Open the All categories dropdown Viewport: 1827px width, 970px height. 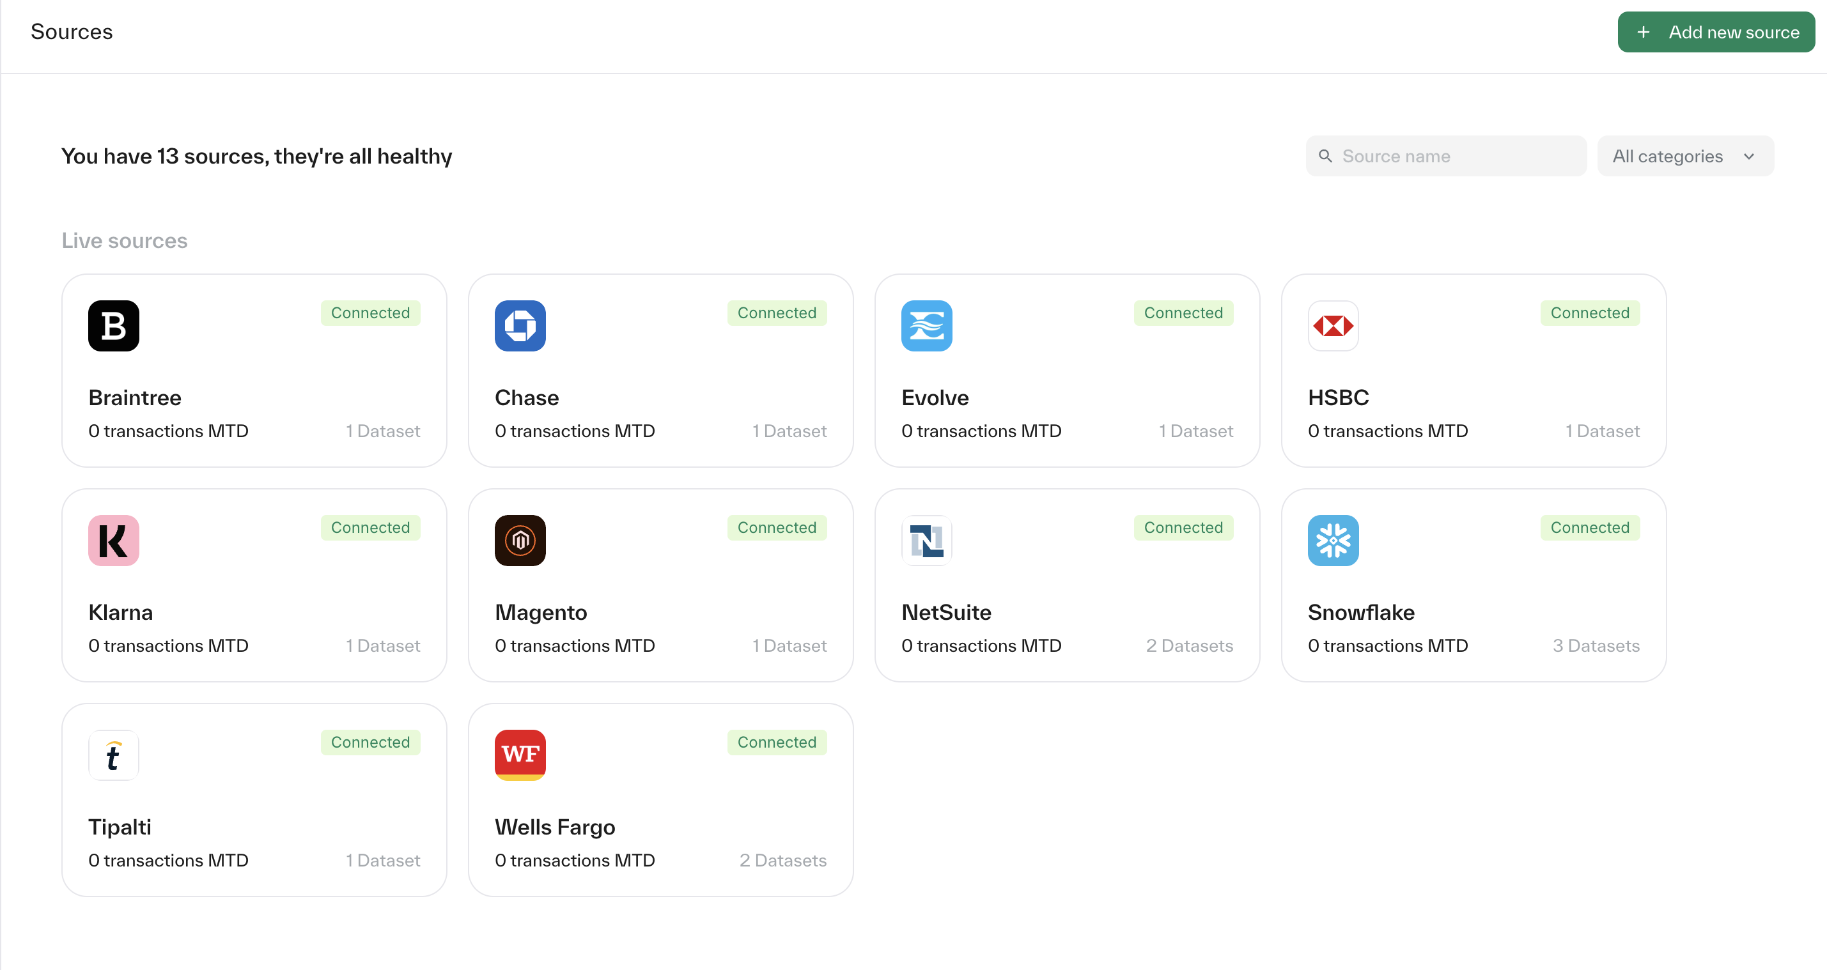click(1685, 156)
